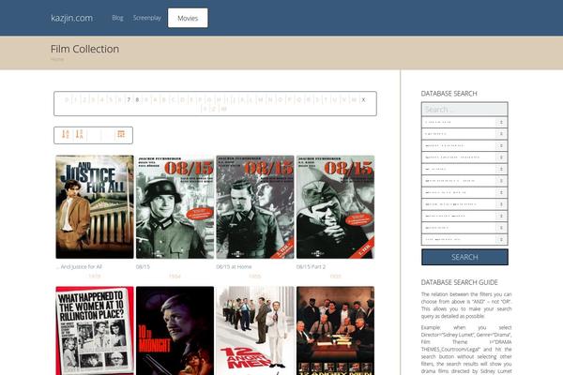This screenshot has height=375, width=563.
Task: Click the Home breadcrumb link
Action: point(57,59)
